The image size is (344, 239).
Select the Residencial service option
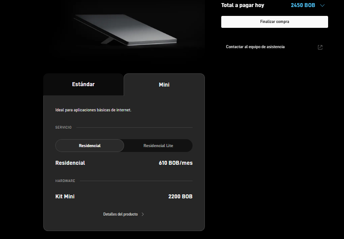(90, 145)
